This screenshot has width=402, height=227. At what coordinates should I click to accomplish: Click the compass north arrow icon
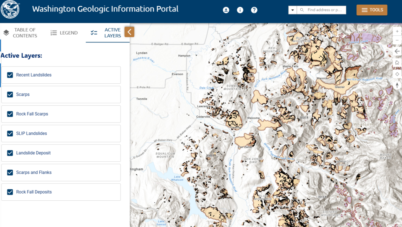coord(397,86)
